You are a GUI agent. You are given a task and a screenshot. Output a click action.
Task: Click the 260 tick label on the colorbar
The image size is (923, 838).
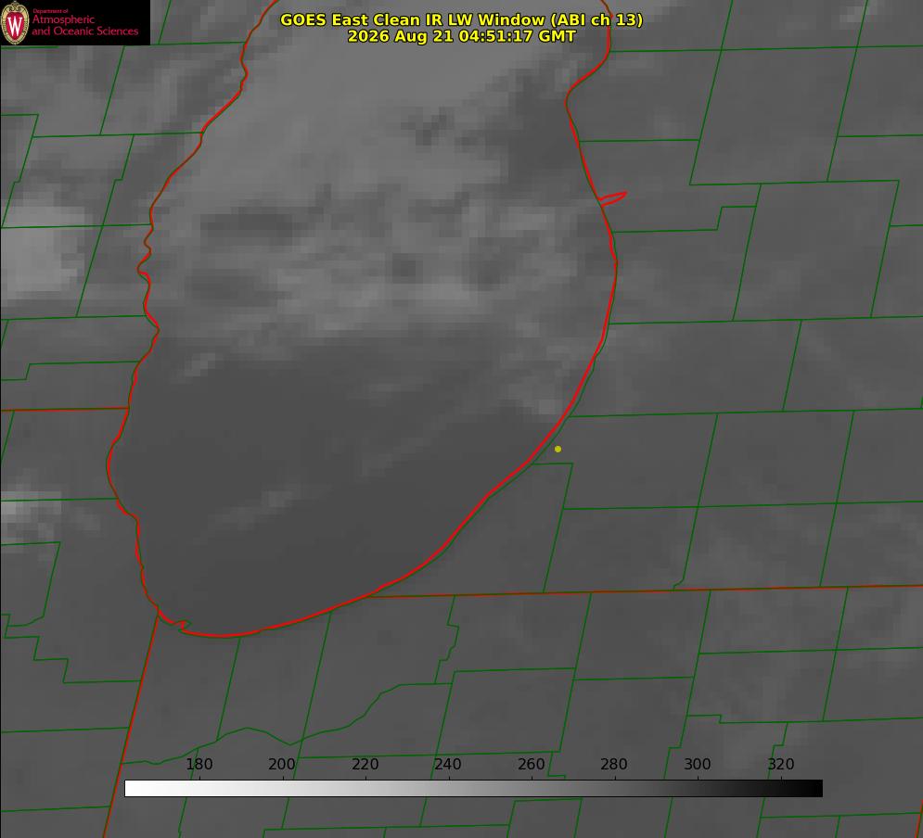point(531,764)
